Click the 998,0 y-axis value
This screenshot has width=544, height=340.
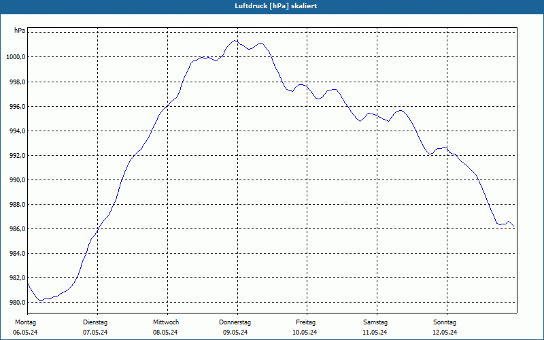pos(17,82)
